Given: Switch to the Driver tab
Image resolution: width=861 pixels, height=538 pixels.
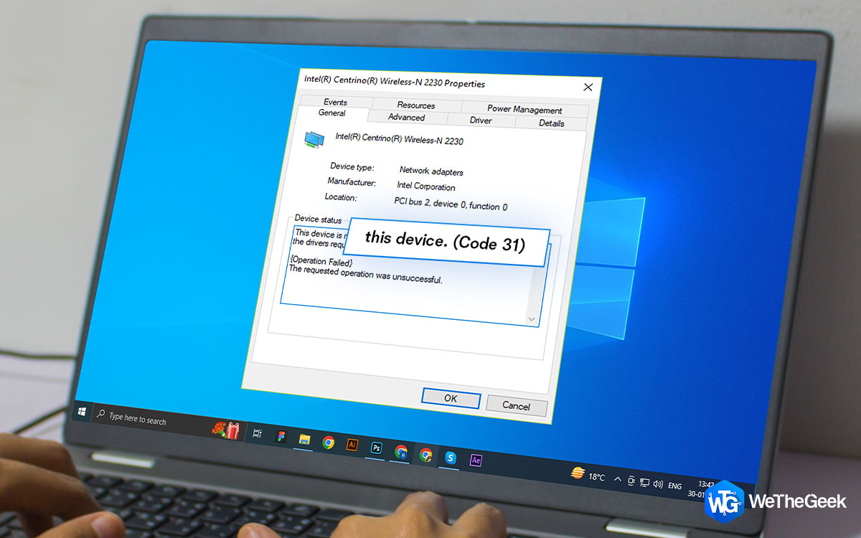Looking at the screenshot, I should [x=481, y=121].
